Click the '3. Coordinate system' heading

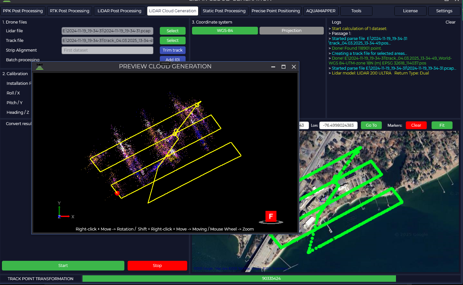[212, 22]
